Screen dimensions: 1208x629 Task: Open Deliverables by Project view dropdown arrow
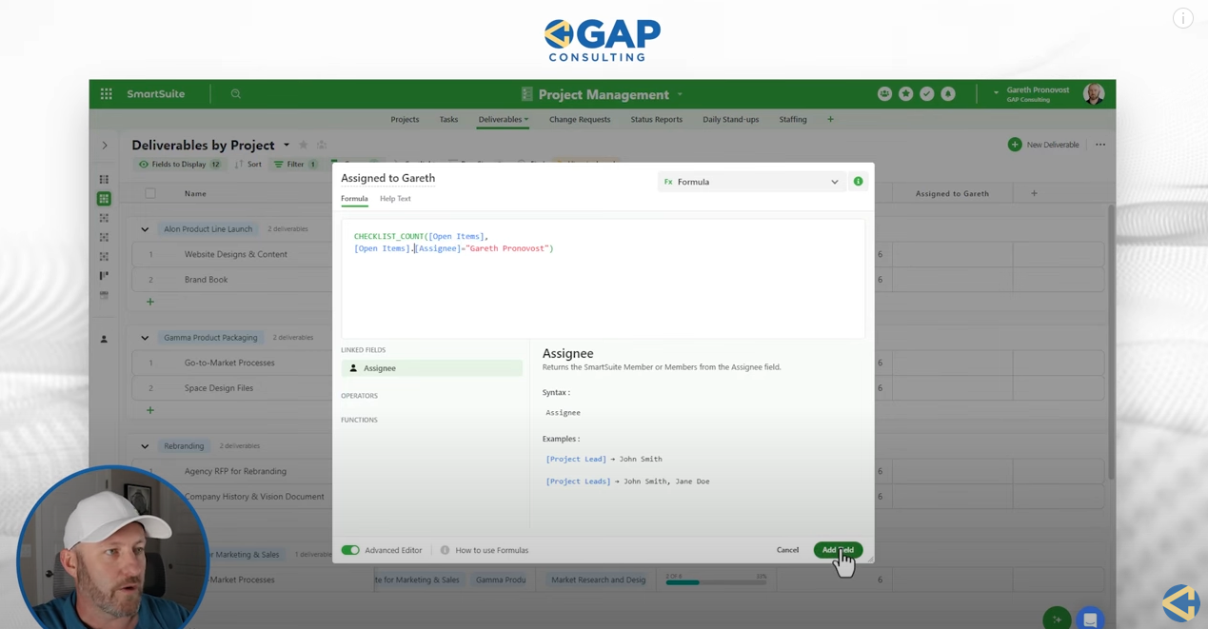pos(286,145)
